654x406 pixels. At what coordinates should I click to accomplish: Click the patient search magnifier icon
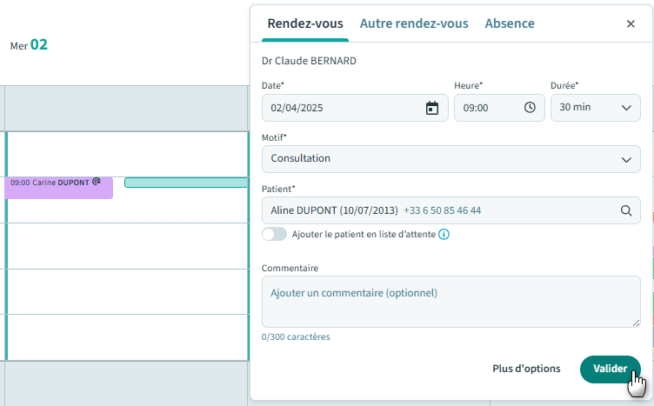click(x=625, y=210)
